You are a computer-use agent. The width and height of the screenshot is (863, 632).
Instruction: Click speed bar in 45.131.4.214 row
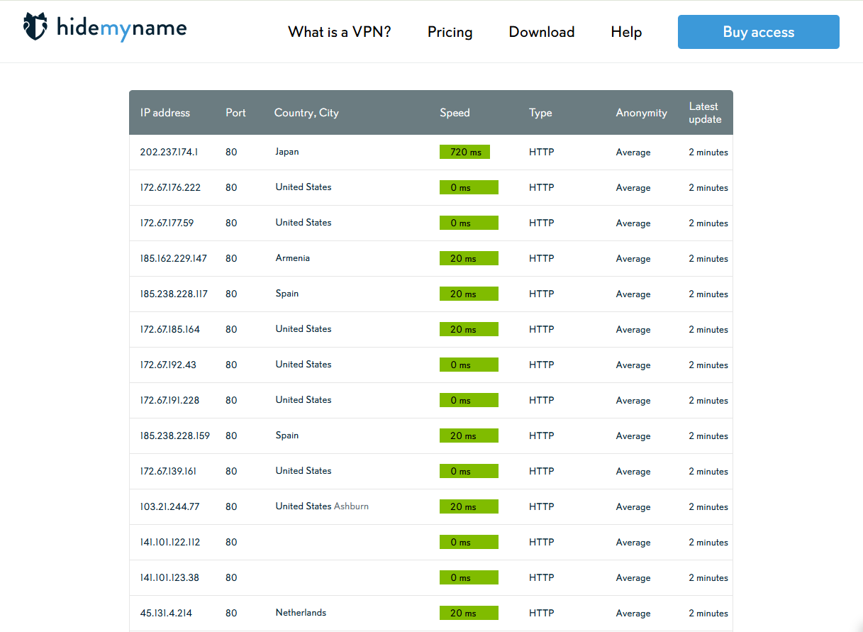pyautogui.click(x=469, y=613)
